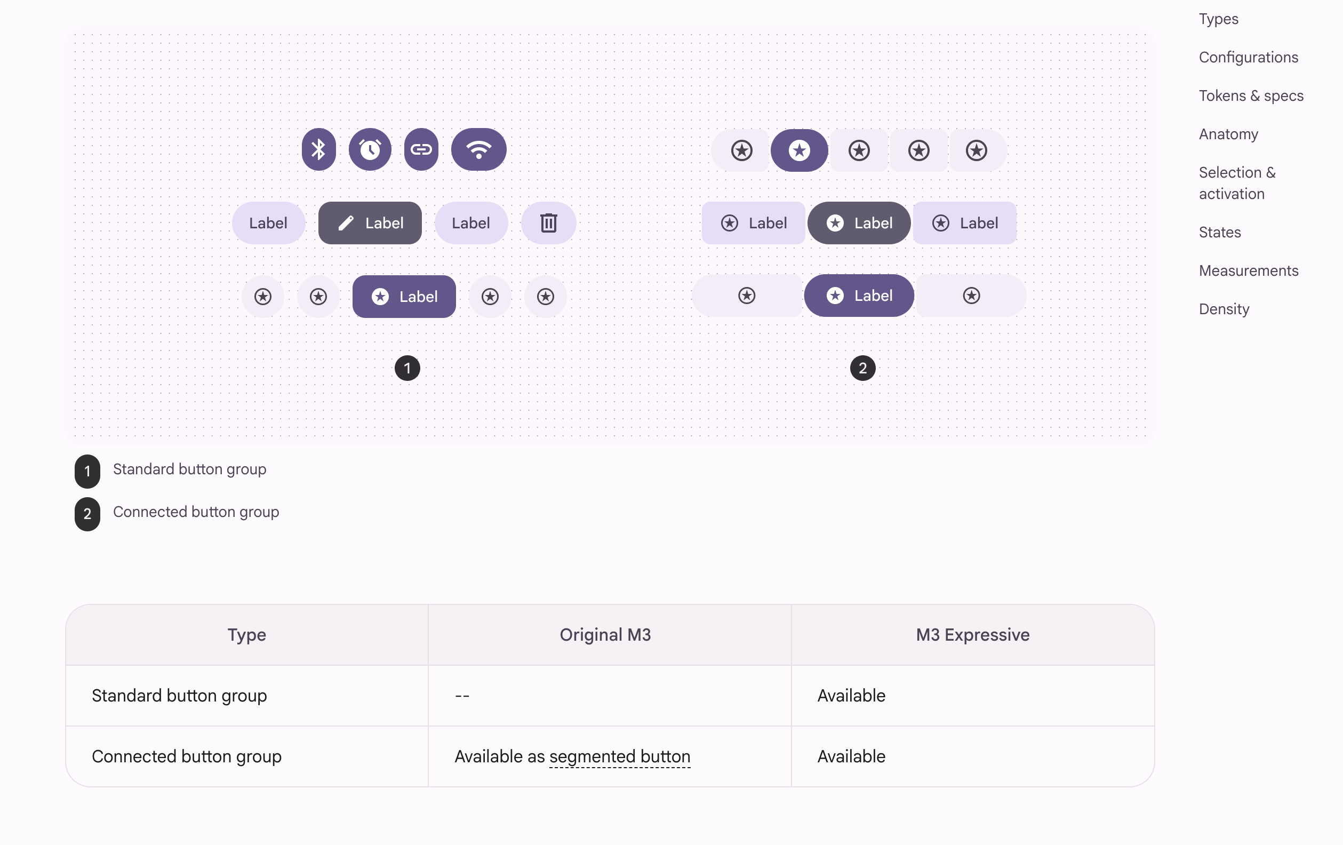Click the alarm clock icon button
The height and width of the screenshot is (845, 1343).
pos(370,149)
